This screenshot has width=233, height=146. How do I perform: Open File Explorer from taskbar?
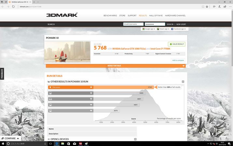(x=63, y=144)
